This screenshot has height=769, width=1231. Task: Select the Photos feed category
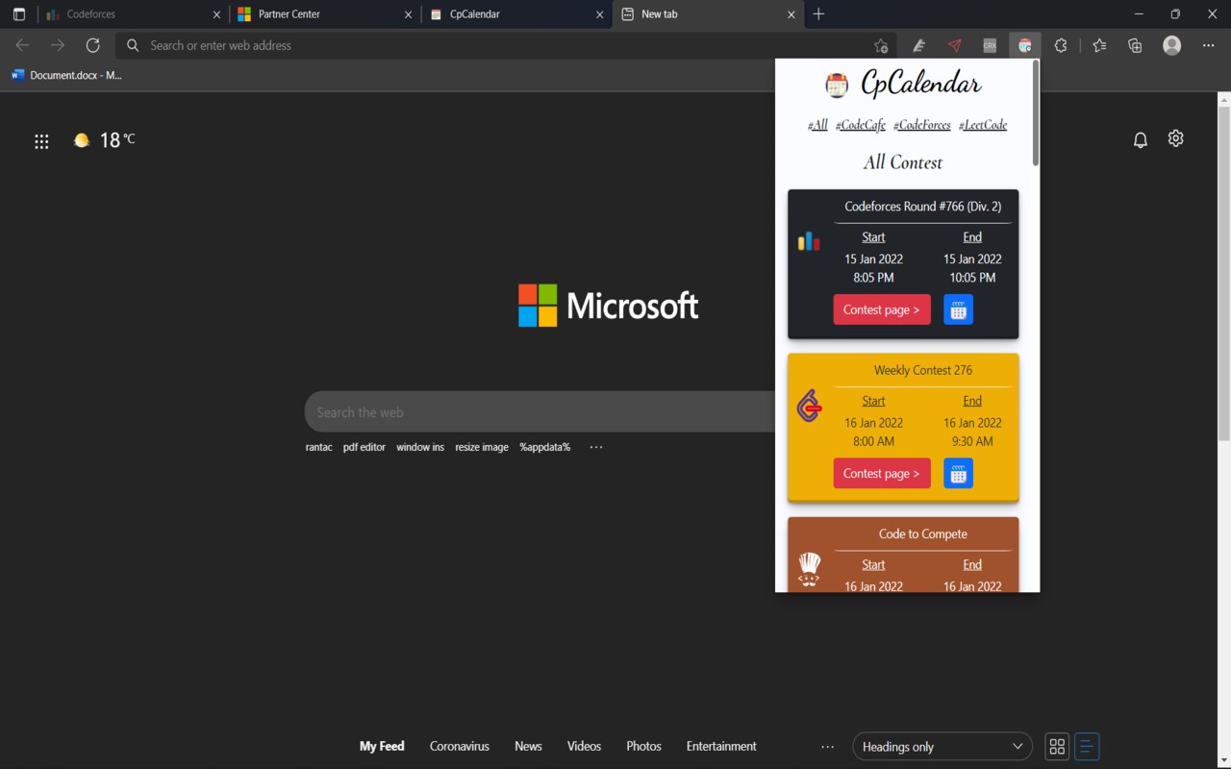click(x=643, y=746)
